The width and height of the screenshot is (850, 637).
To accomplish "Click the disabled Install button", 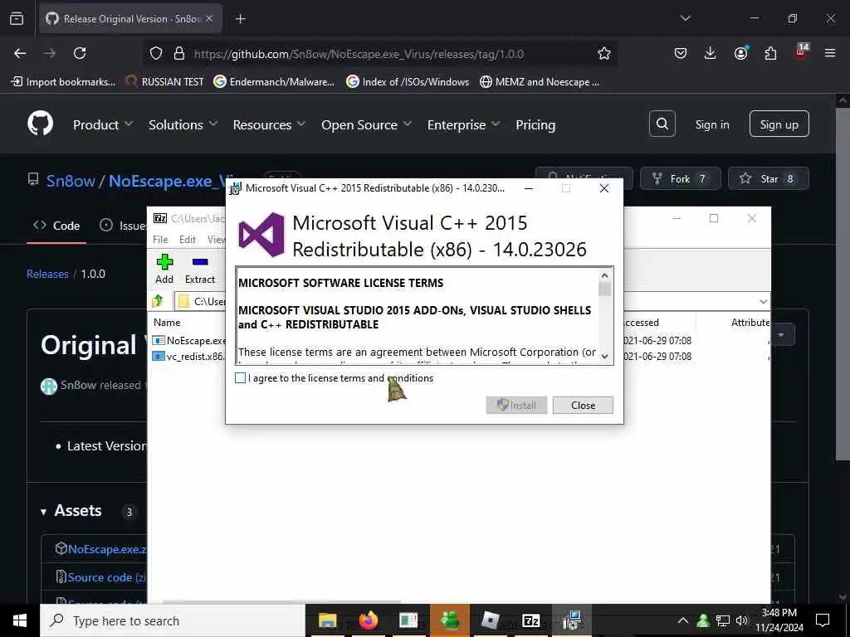I will tap(516, 405).
